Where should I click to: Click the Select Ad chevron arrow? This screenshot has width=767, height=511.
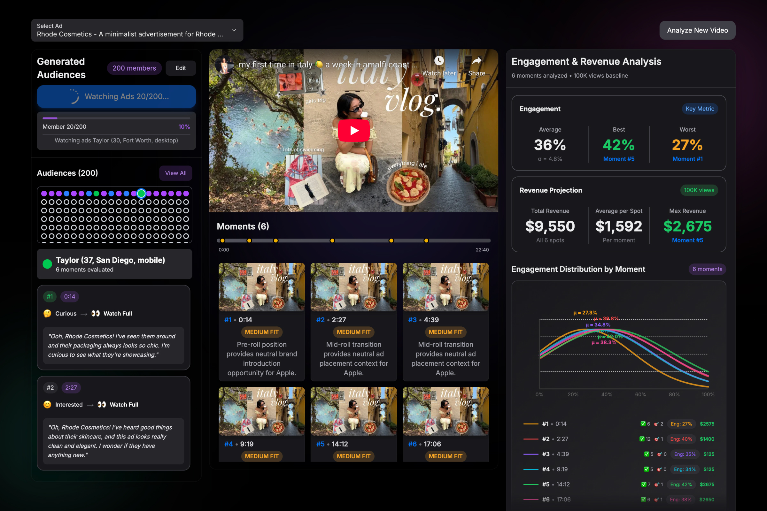click(234, 30)
